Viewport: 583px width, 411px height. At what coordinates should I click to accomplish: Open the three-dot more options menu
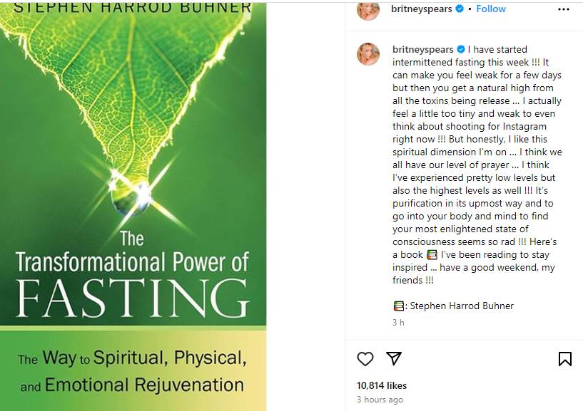[564, 9]
